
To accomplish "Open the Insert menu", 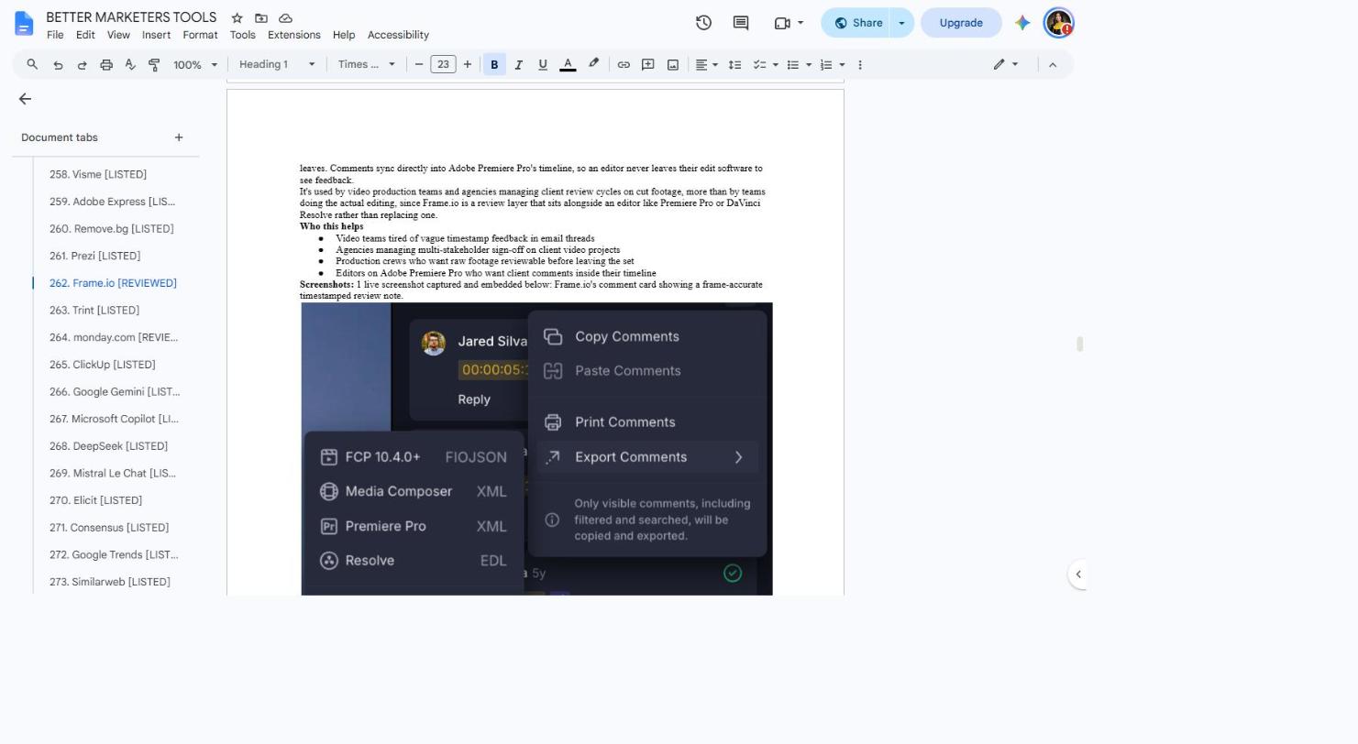I will 156,35.
